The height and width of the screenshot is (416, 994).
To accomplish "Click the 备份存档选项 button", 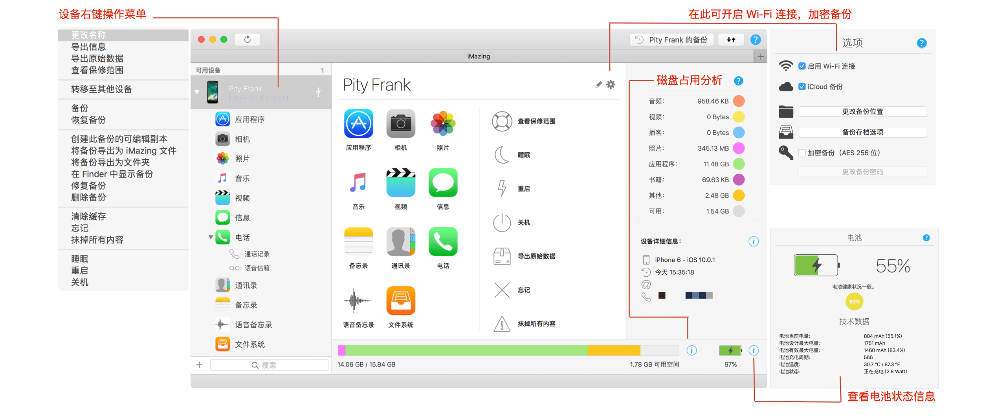I will (862, 132).
